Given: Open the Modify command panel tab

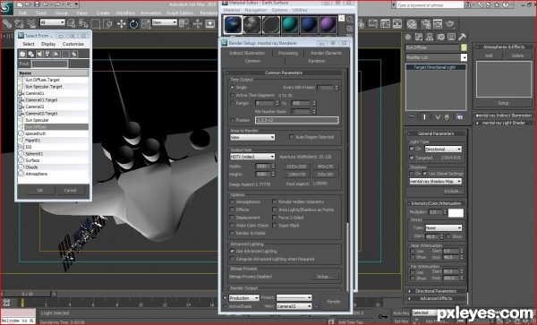Looking at the screenshot, I should click(419, 37).
